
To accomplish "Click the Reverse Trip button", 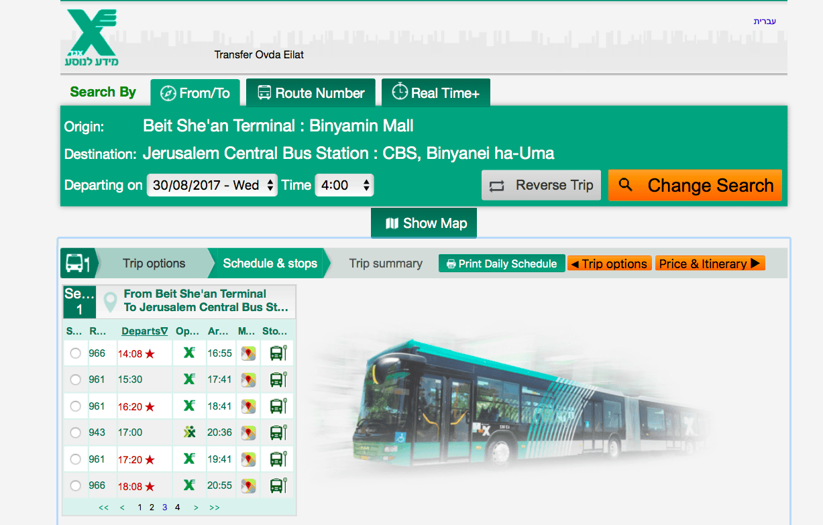I will (x=542, y=186).
